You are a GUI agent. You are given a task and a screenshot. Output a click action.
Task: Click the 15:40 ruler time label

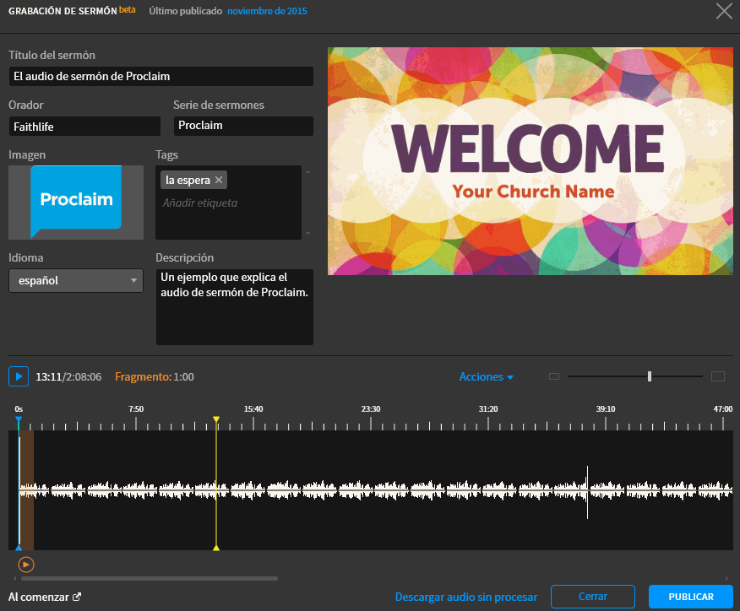point(253,408)
